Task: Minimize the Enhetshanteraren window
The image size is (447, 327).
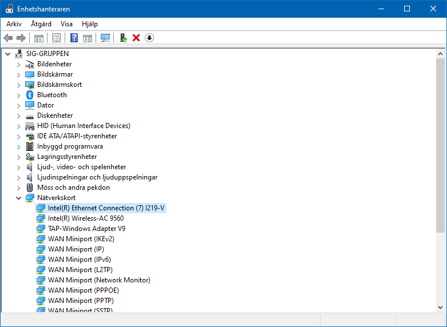Action: coord(381,9)
